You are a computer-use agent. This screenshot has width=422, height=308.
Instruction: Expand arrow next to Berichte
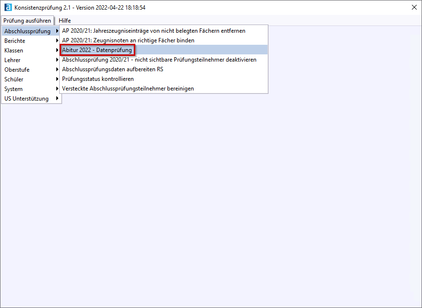tap(57, 40)
